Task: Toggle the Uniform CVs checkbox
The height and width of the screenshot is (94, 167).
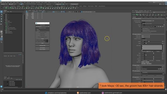Action: (142, 40)
